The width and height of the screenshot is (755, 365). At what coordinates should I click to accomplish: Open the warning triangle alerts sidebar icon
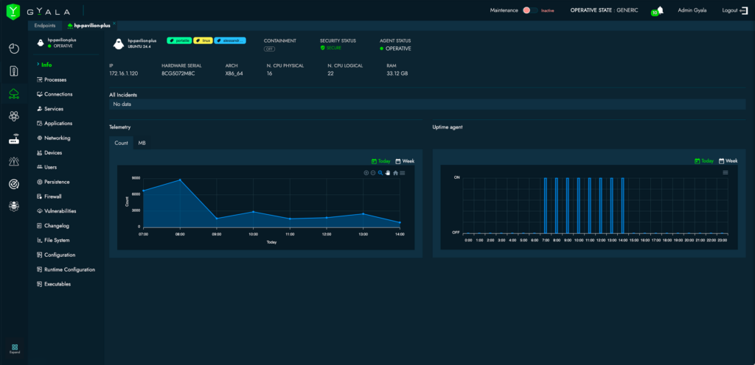click(x=14, y=161)
